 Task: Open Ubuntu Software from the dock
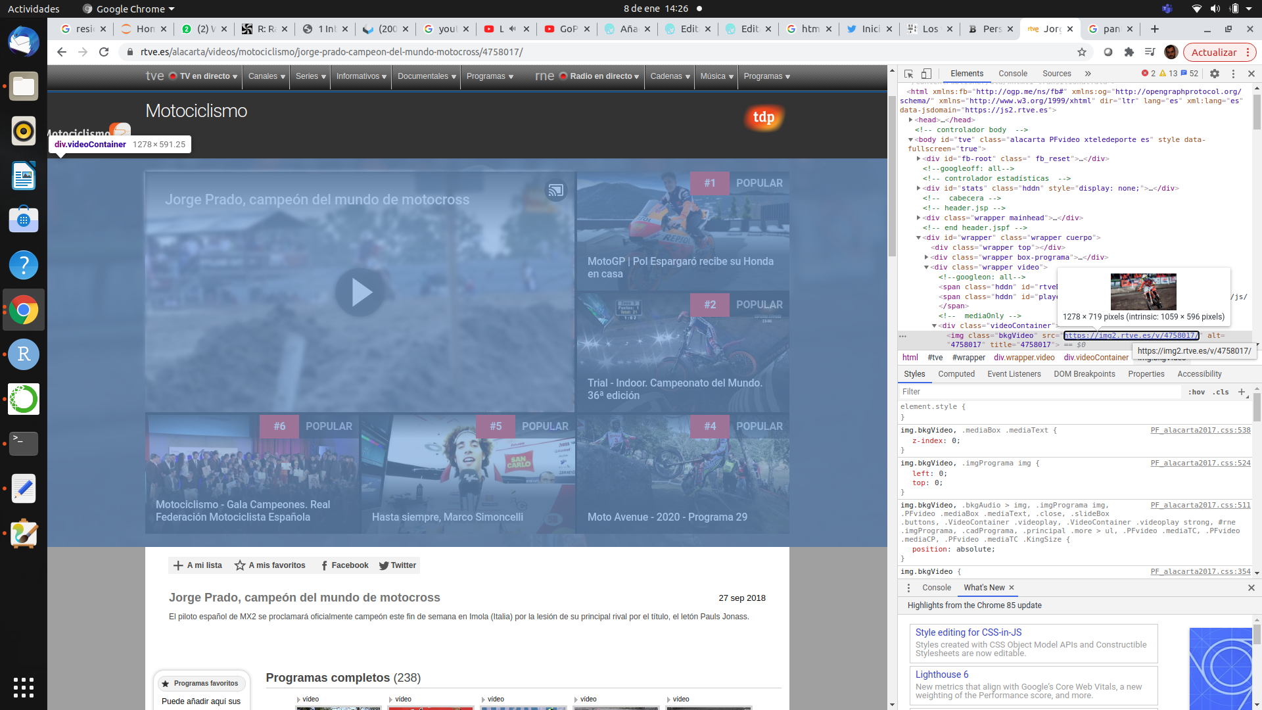pos(24,220)
